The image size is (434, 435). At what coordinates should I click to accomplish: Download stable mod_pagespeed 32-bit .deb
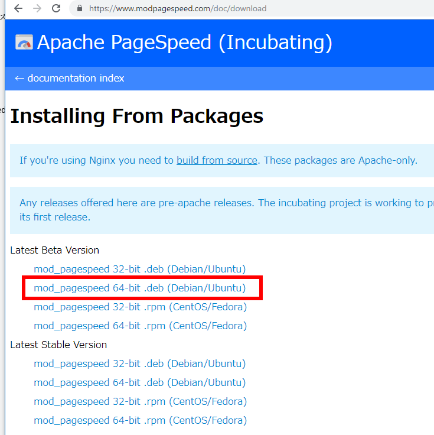click(x=140, y=363)
